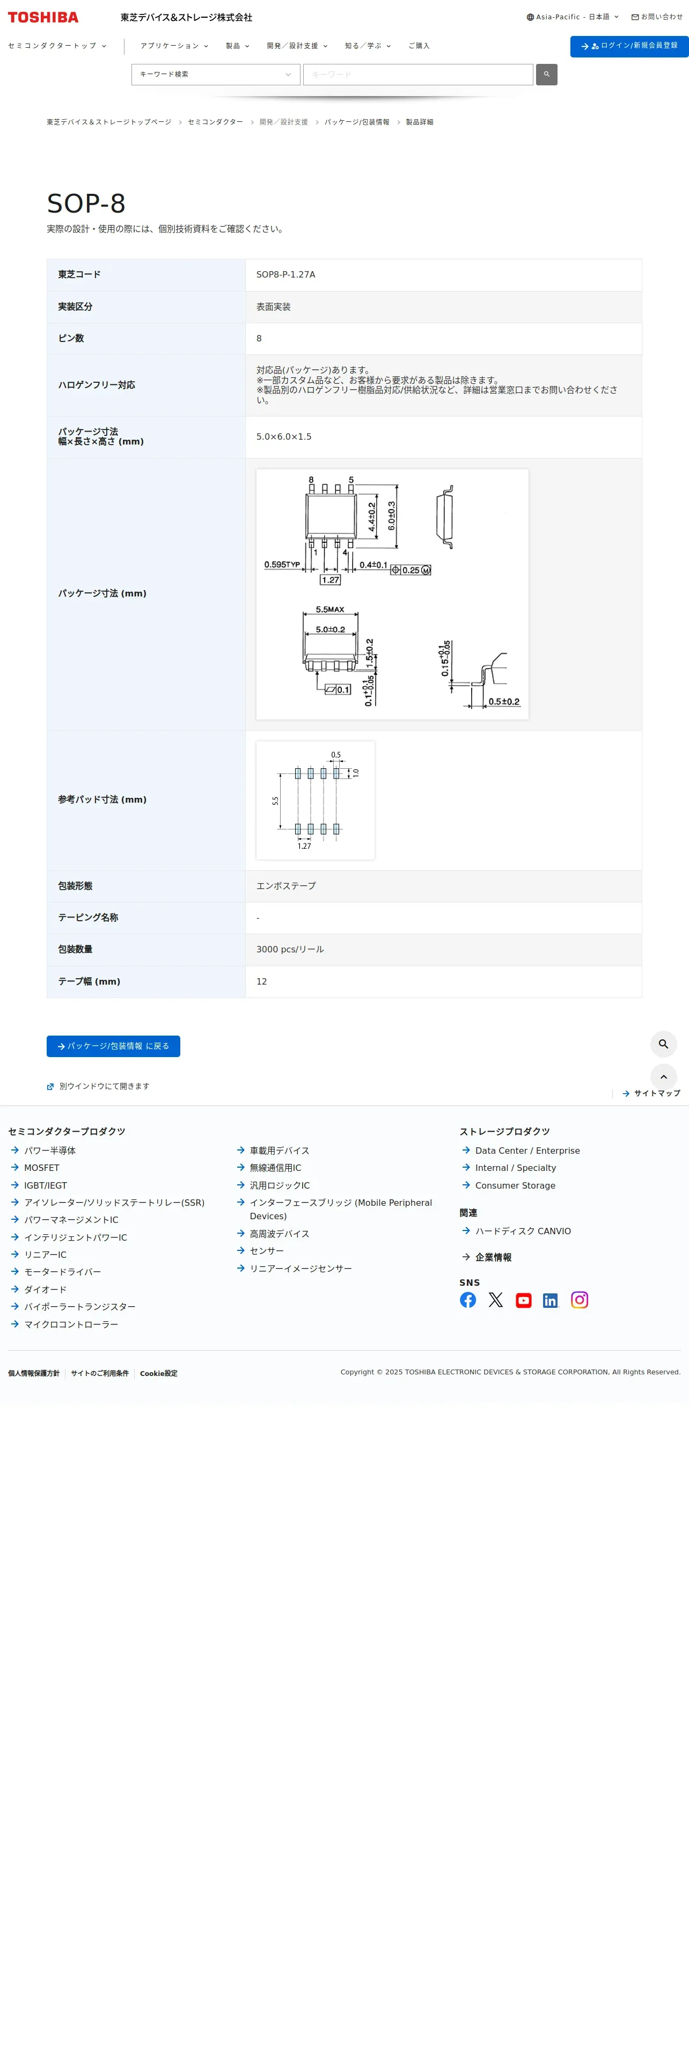Open Cookie設定 footer link
The height and width of the screenshot is (2068, 689).
[159, 1374]
